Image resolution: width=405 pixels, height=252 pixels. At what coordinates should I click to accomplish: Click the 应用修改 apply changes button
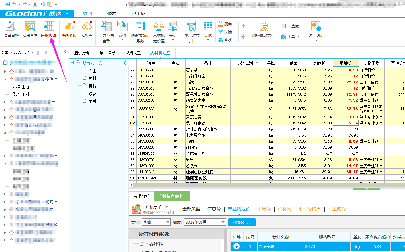tap(49, 30)
